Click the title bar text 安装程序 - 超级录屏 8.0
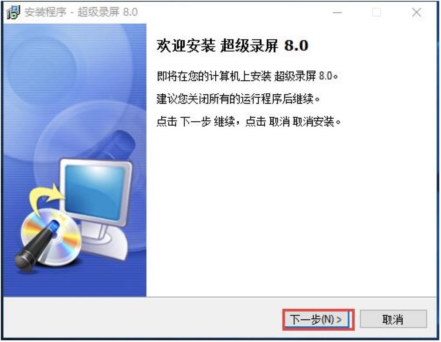441x342 pixels. click(81, 12)
